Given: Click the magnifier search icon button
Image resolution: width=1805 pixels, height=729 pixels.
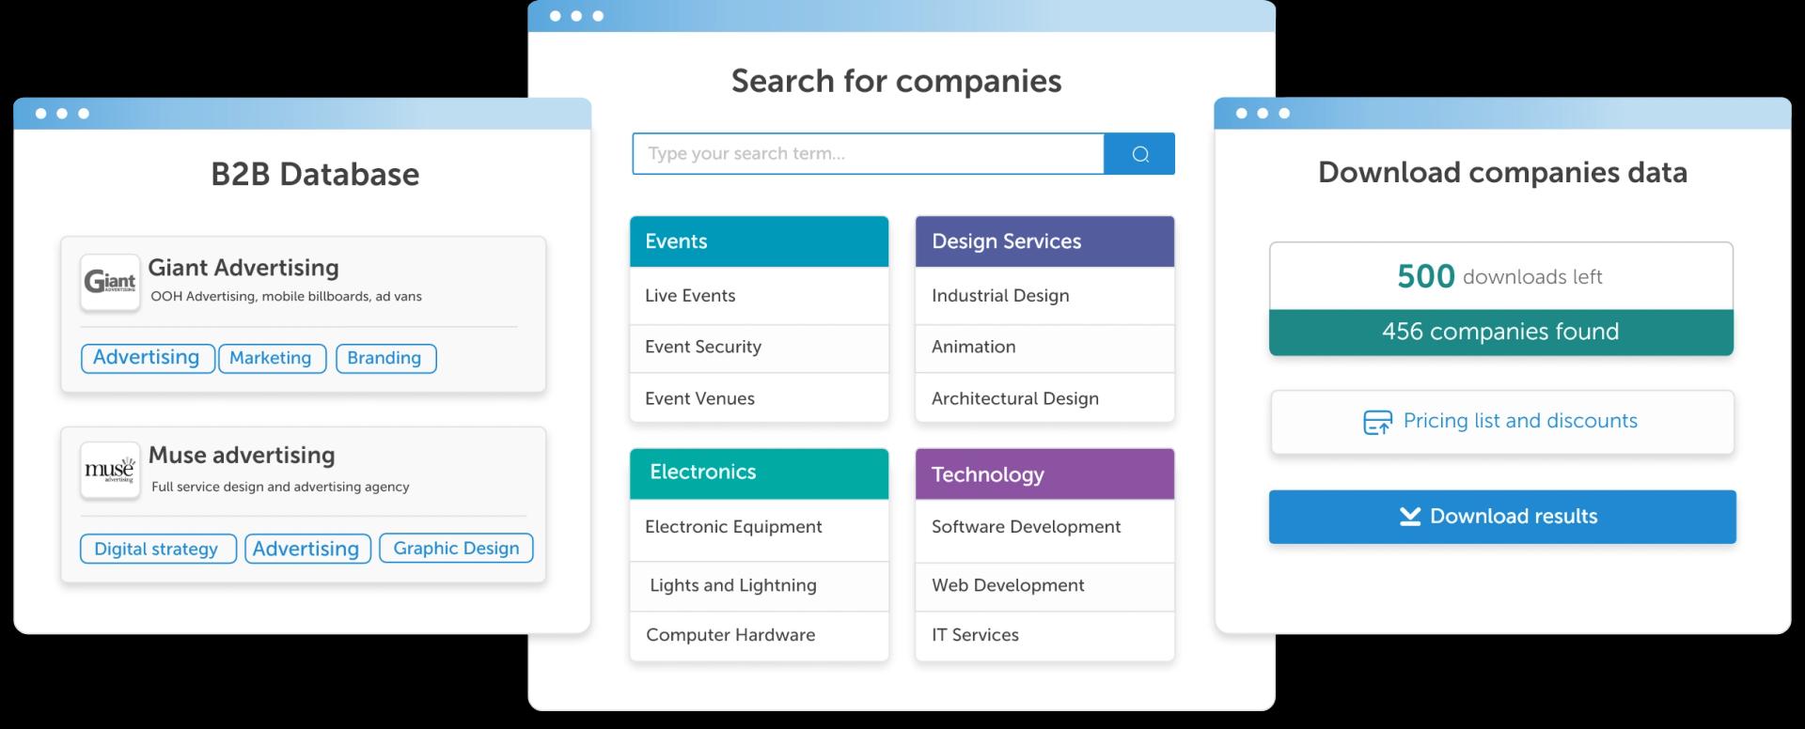Looking at the screenshot, I should [x=1139, y=154].
